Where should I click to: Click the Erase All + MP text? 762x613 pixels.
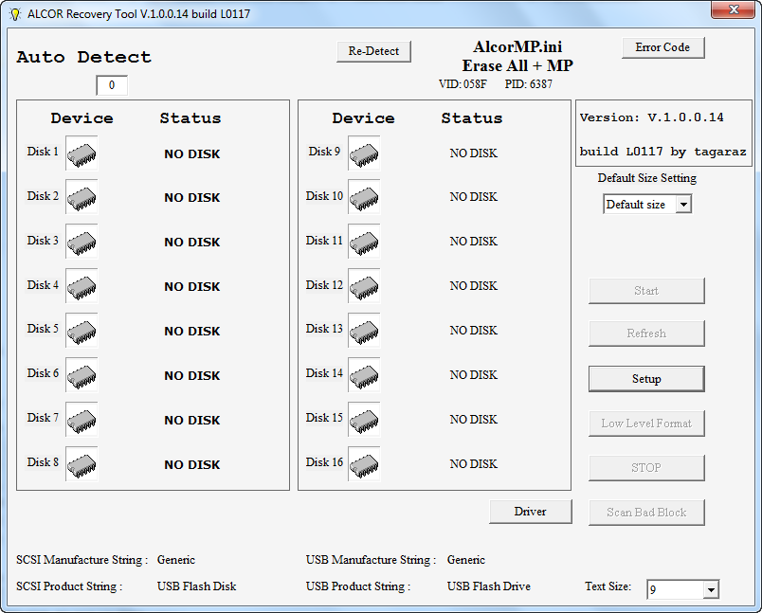(x=517, y=65)
